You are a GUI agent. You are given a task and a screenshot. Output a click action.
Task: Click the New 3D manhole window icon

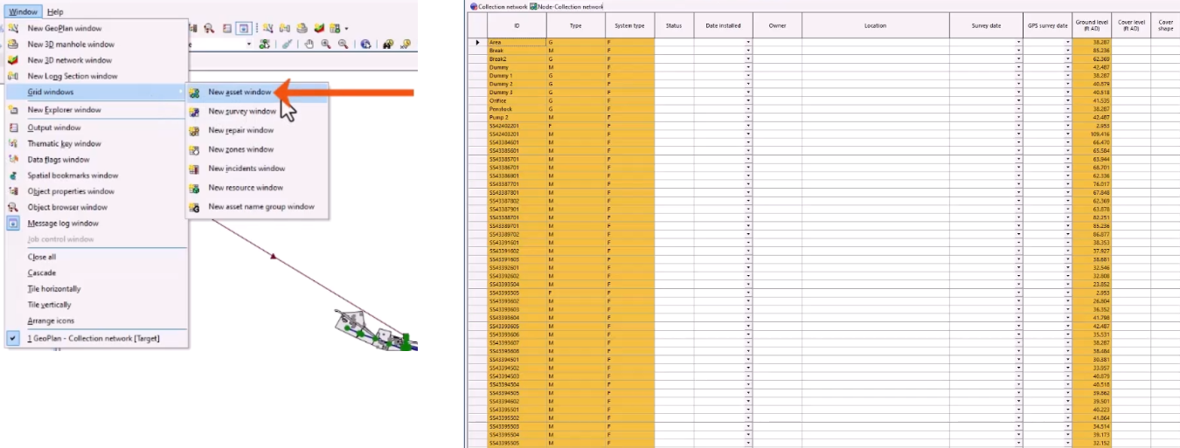point(13,44)
